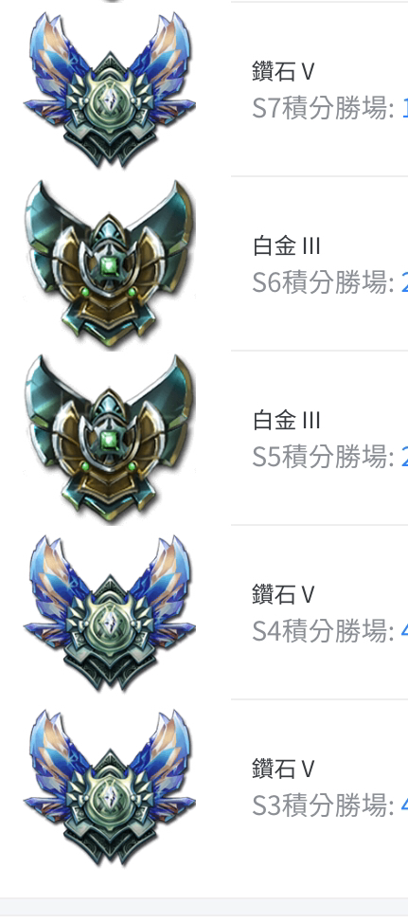The width and height of the screenshot is (408, 923).
Task: Tap the S7 Diamond V rank emblem
Action: pyautogui.click(x=110, y=89)
